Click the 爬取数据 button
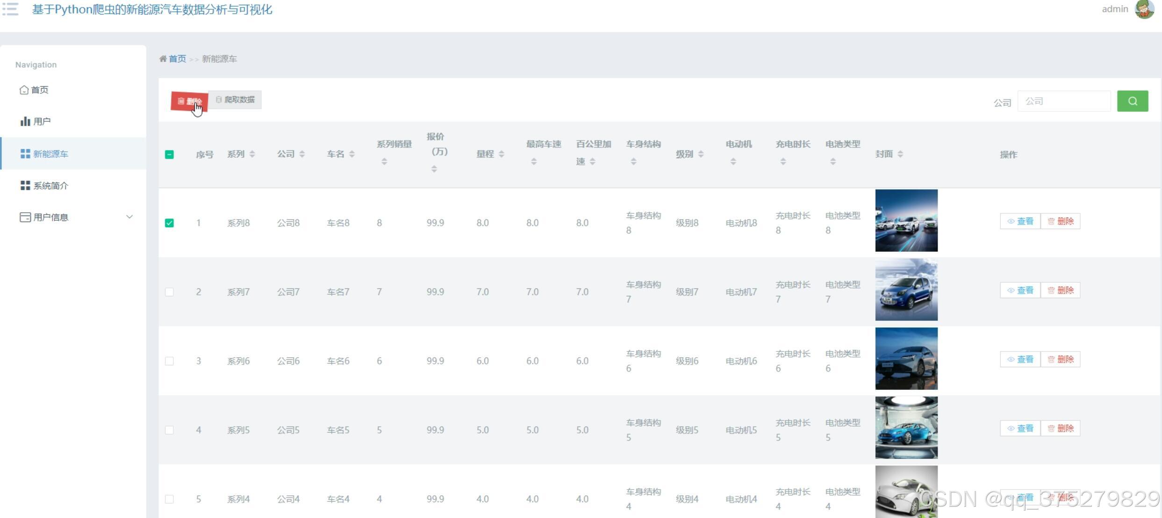1162x518 pixels. click(x=235, y=99)
